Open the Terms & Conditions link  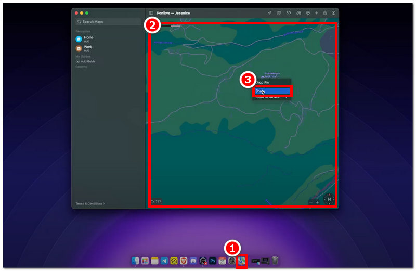[90, 203]
